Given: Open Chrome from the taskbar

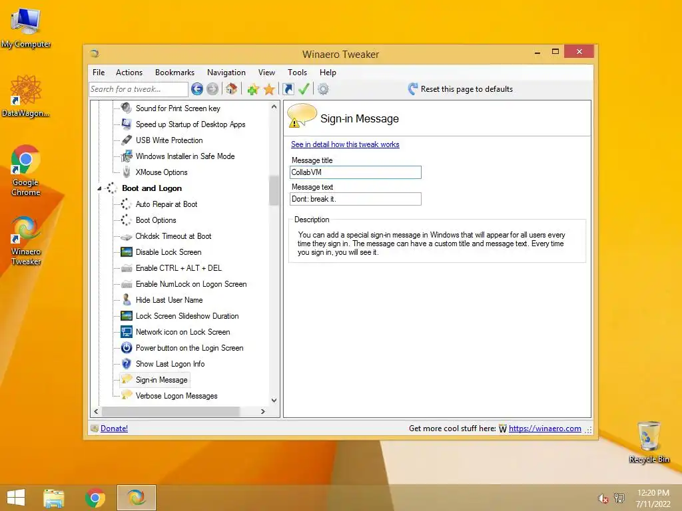Looking at the screenshot, I should point(95,498).
